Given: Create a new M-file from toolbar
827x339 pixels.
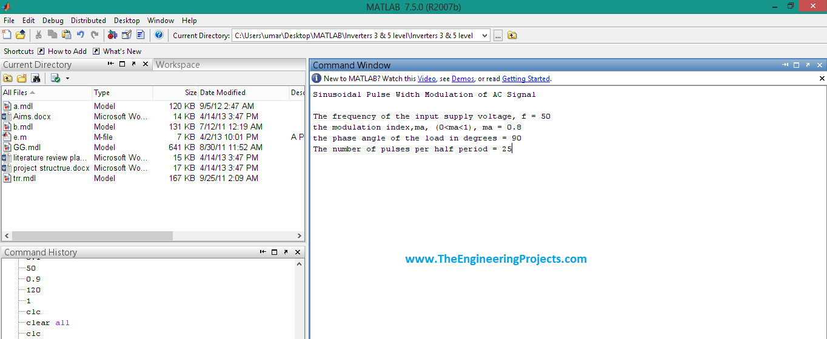Looking at the screenshot, I should (x=7, y=35).
